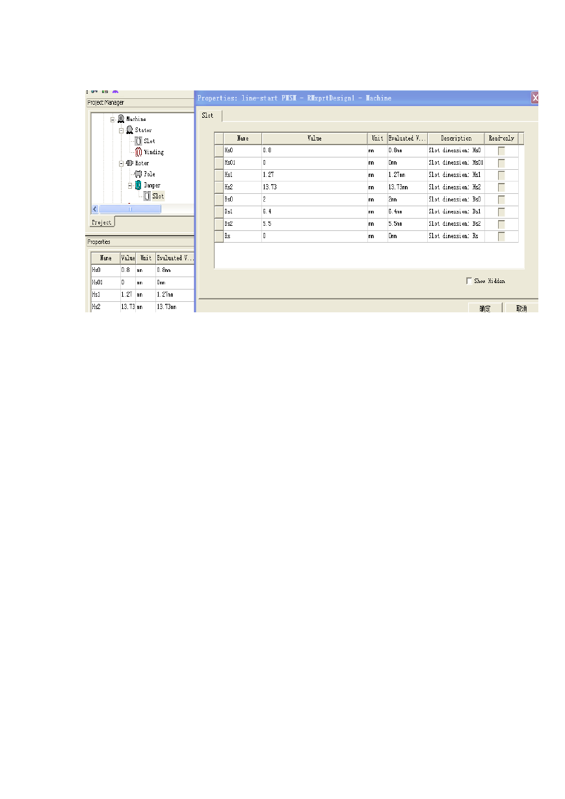
Task: Click the horizontal scrollbar thumb in Project Manager
Action: point(130,209)
